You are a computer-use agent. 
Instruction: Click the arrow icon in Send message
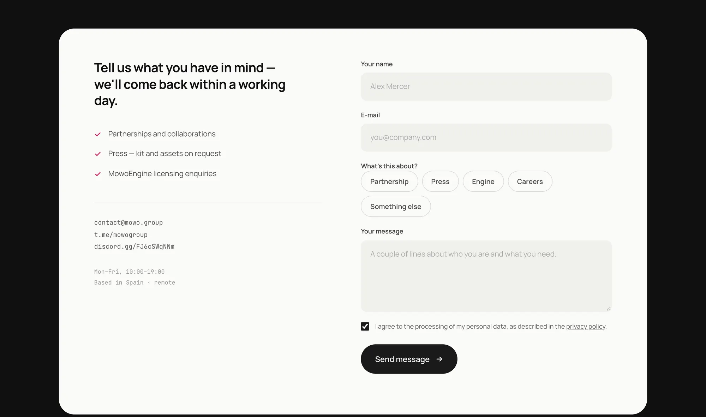(x=439, y=359)
